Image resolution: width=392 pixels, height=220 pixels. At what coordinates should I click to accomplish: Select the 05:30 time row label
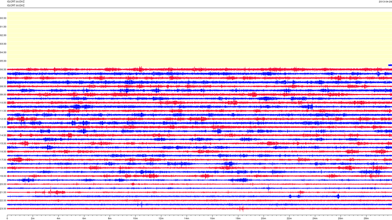click(3, 61)
